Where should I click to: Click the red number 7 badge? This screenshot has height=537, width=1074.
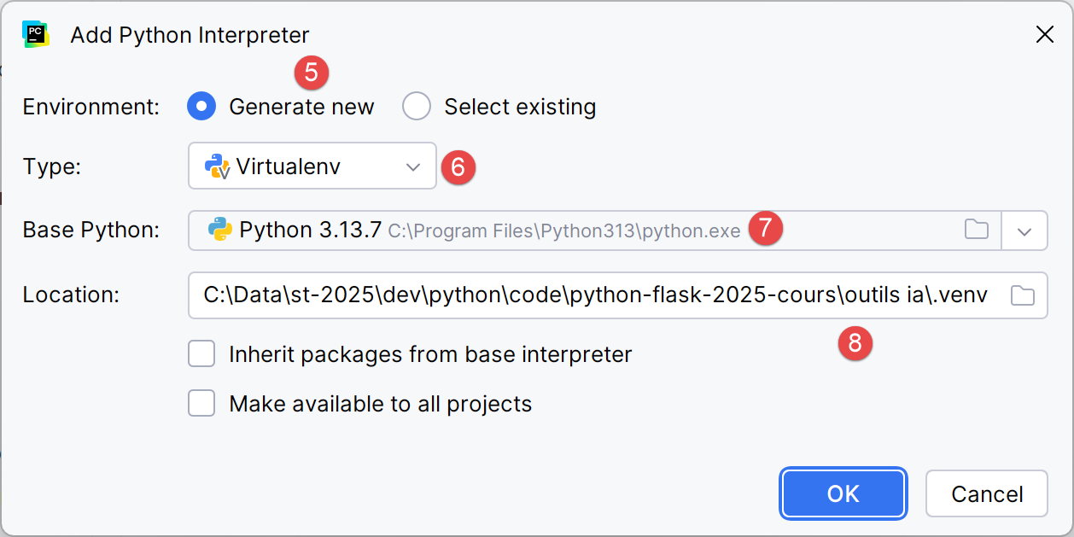coord(766,229)
